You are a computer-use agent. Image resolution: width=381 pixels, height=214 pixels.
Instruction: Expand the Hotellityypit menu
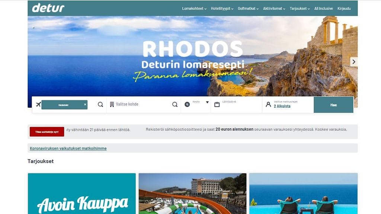[x=222, y=9]
